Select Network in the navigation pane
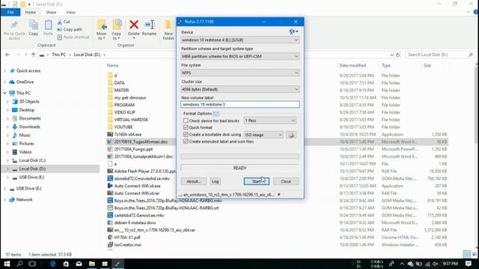The height and width of the screenshot is (269, 479). coord(24,200)
